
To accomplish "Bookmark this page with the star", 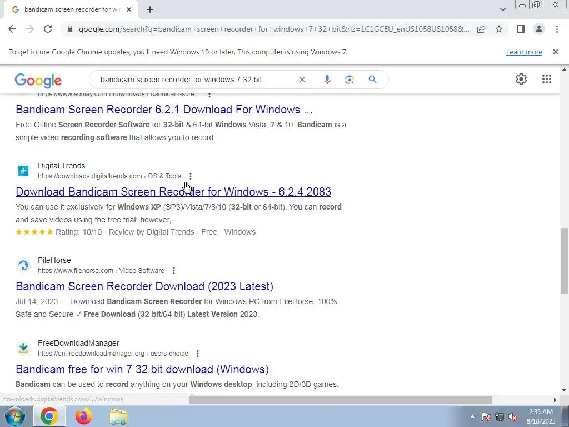I will pyautogui.click(x=499, y=29).
